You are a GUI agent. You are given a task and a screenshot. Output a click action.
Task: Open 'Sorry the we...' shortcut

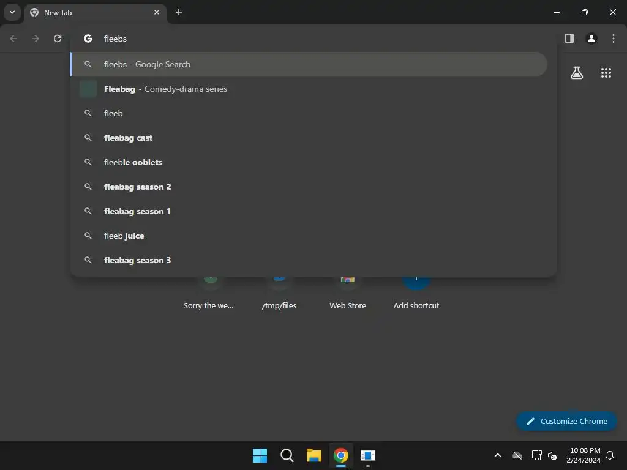[x=208, y=294]
